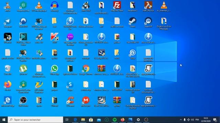This screenshot has width=220, height=123.
Task: Open Mail app from the taskbar
Action: click(x=99, y=120)
